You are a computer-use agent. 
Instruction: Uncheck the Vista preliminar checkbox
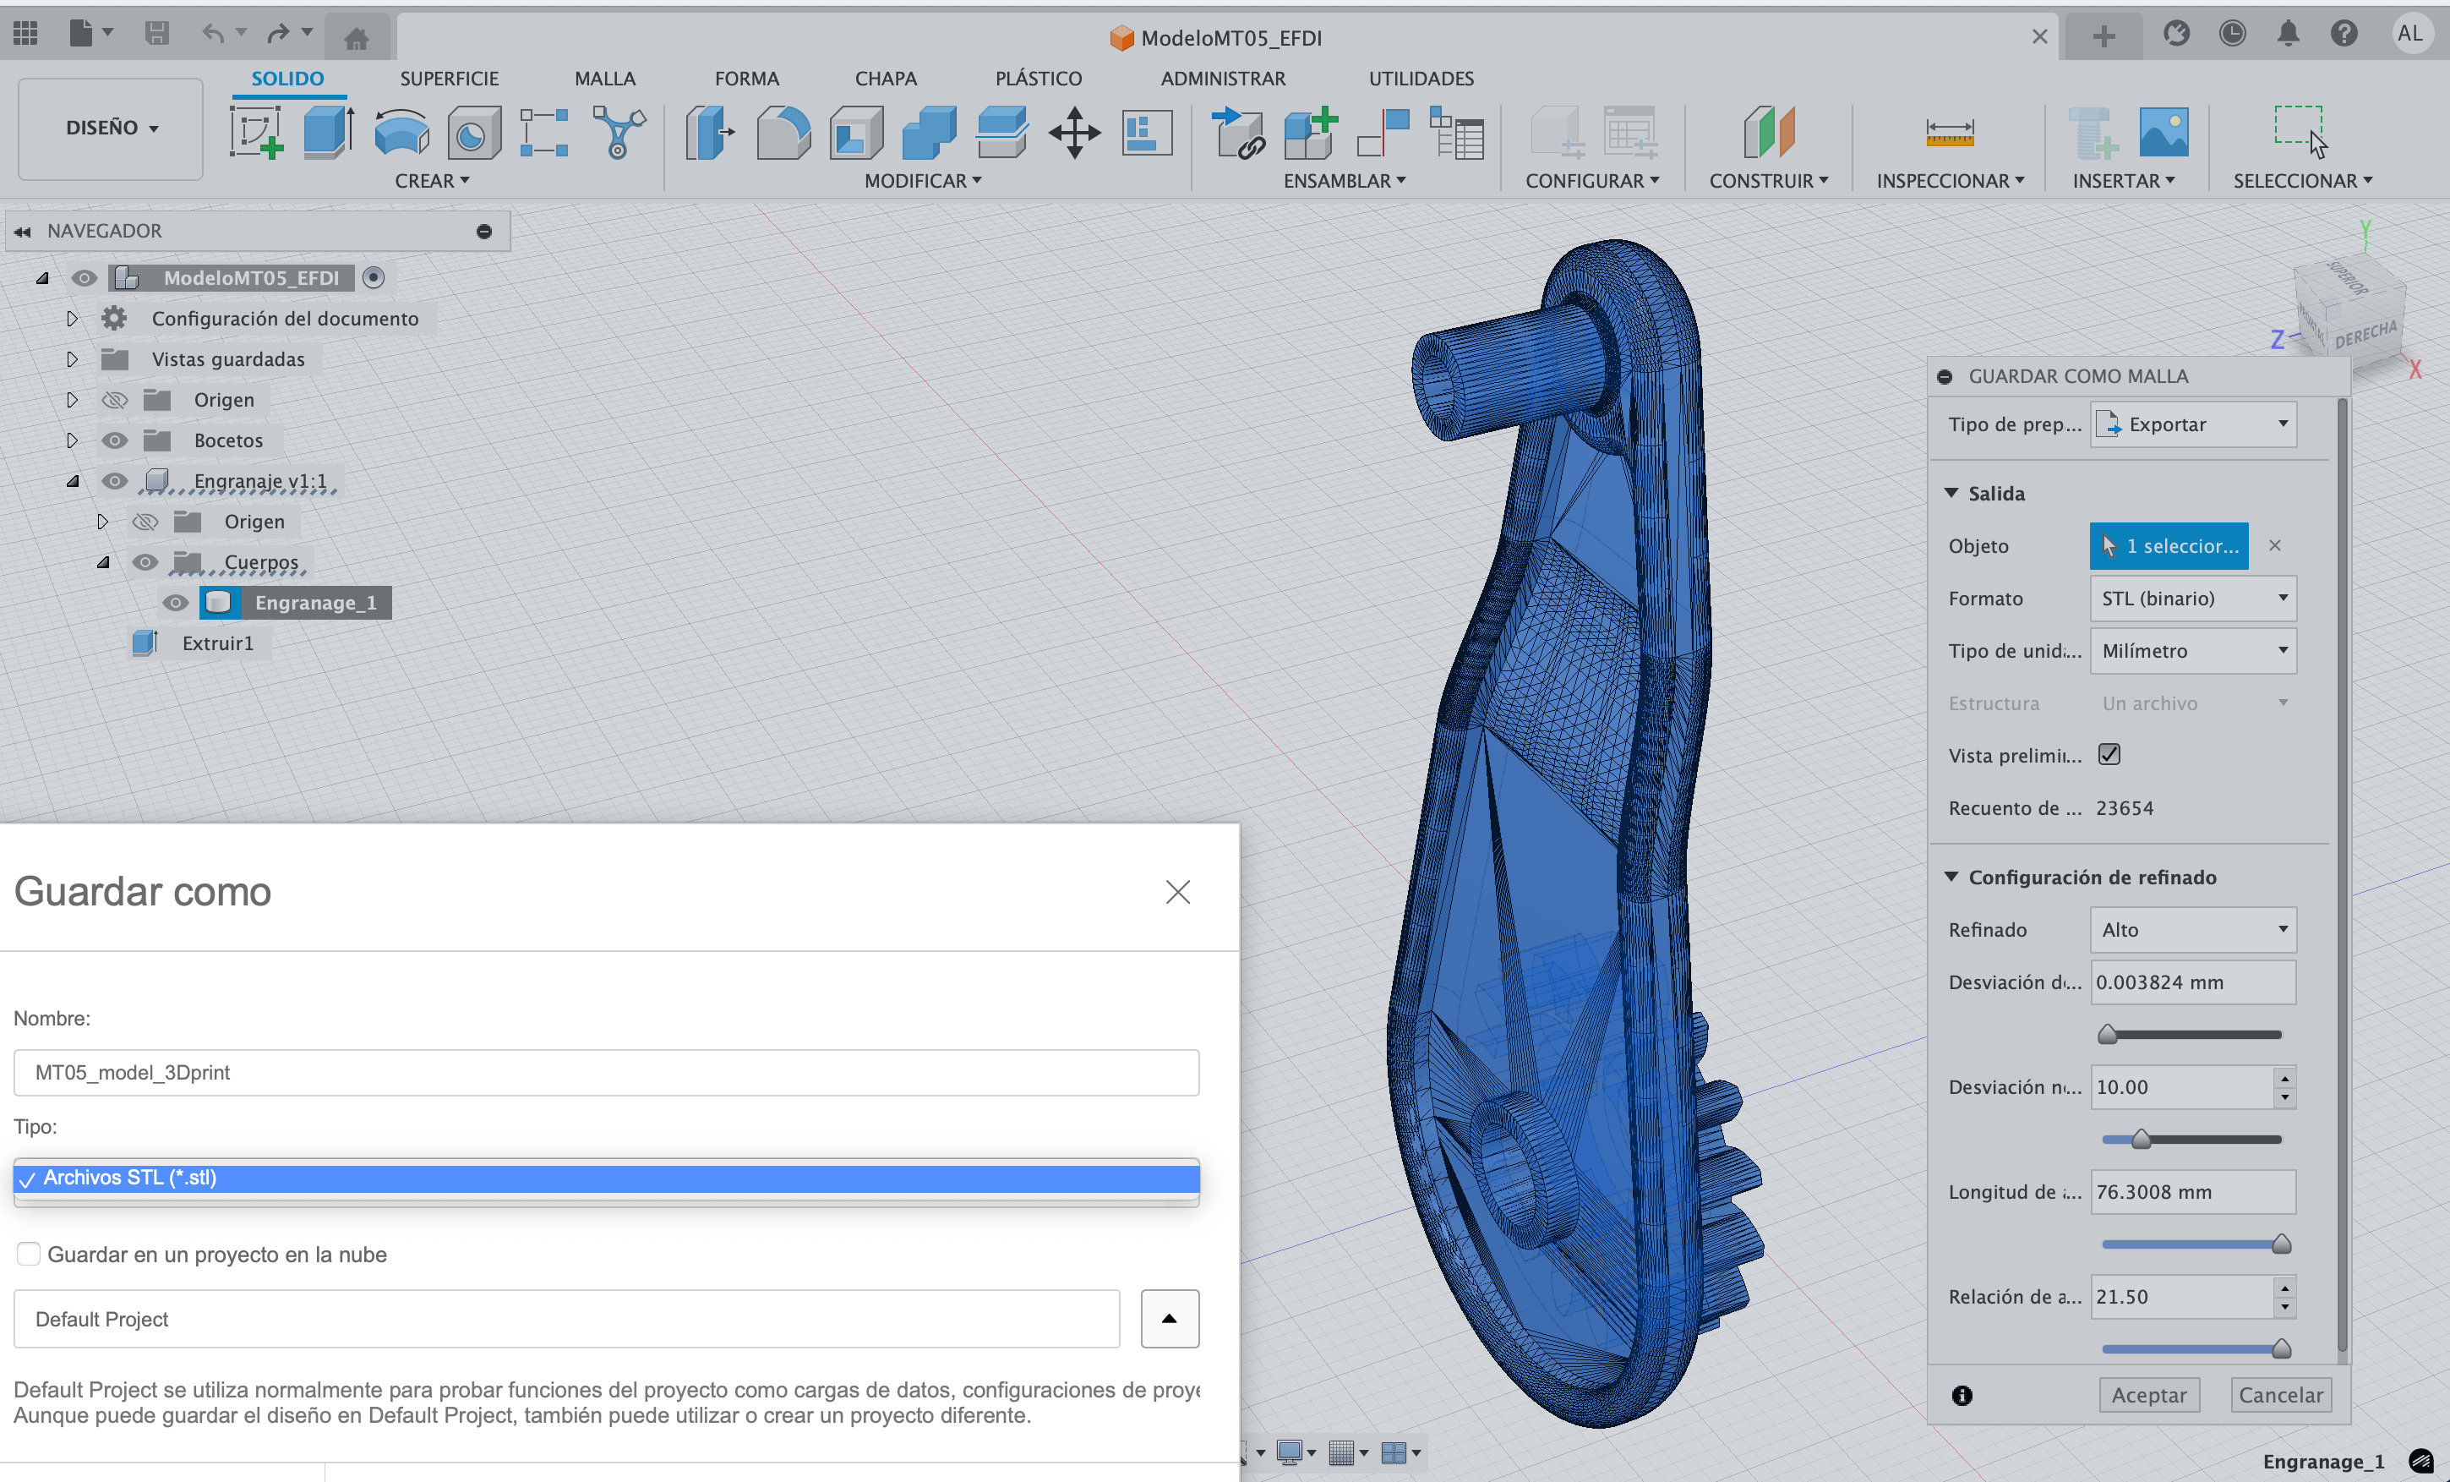click(x=2108, y=755)
